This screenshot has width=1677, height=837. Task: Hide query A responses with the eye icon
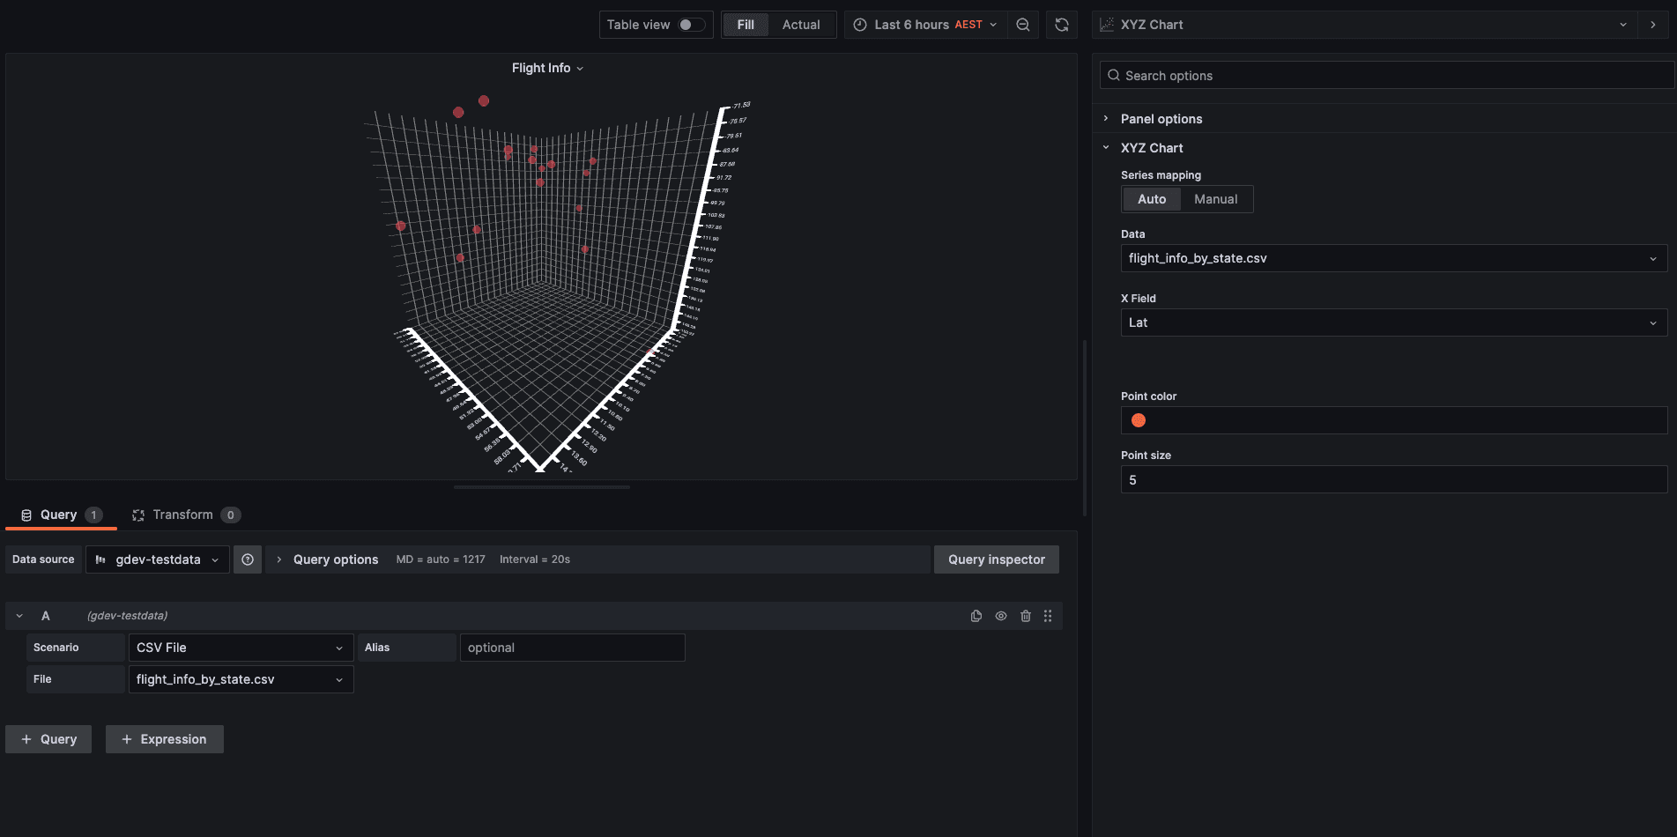[1000, 616]
